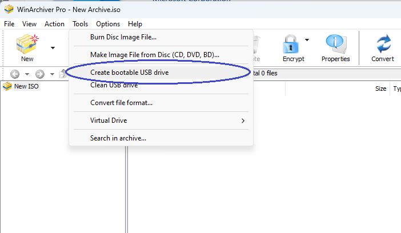Click the Size column header
The width and height of the screenshot is (401, 233).
380,89
